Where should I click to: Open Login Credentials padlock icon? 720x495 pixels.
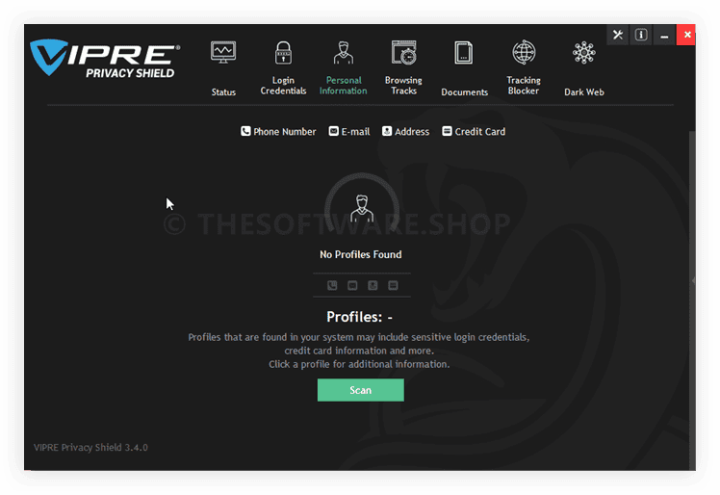pyautogui.click(x=283, y=53)
